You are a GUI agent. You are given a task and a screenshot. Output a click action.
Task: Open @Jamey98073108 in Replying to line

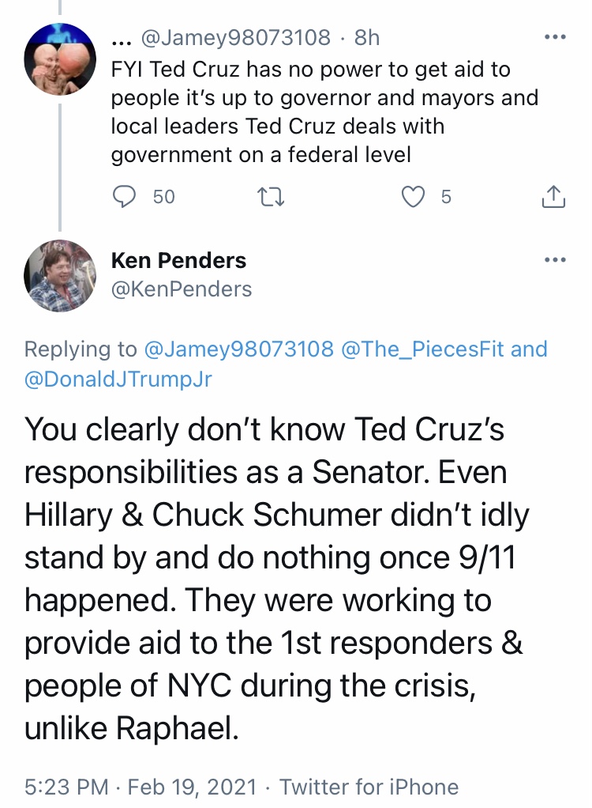(x=239, y=349)
